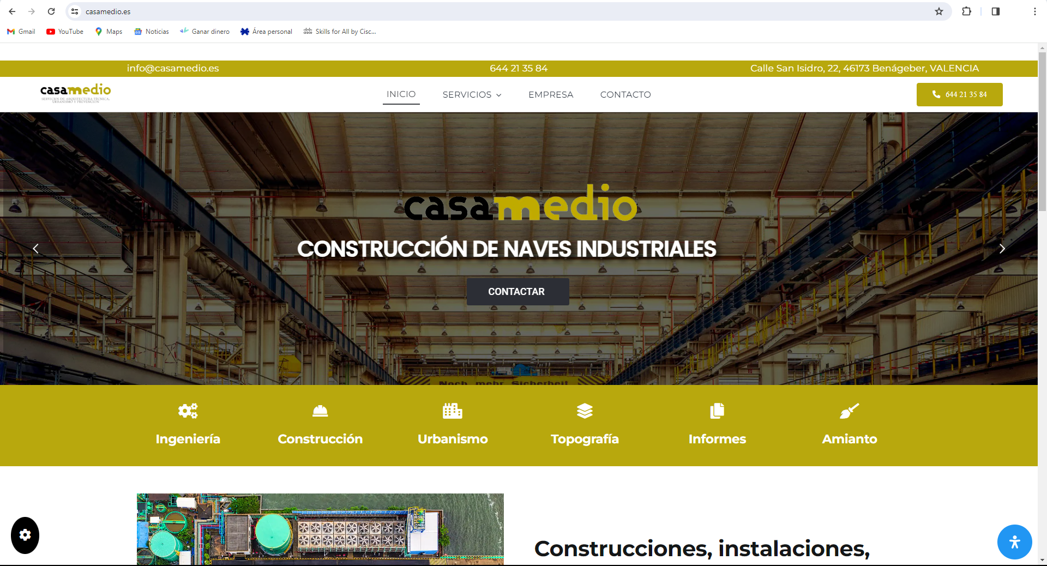Click the Amianto brush icon
Viewport: 1047px width, 566px height.
(850, 411)
